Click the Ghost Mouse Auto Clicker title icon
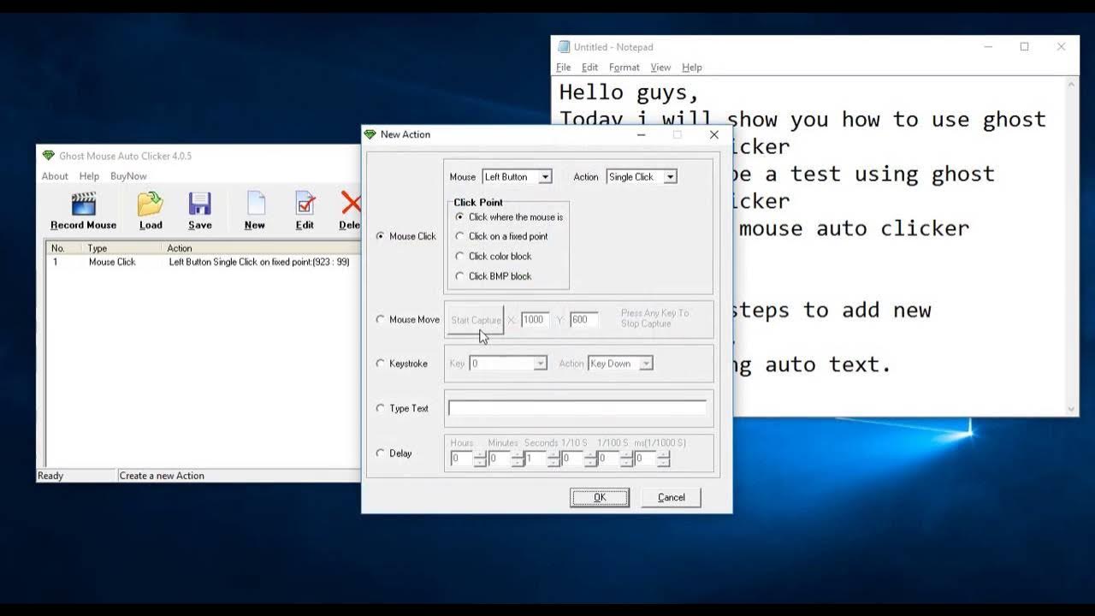This screenshot has height=616, width=1095. (x=48, y=156)
